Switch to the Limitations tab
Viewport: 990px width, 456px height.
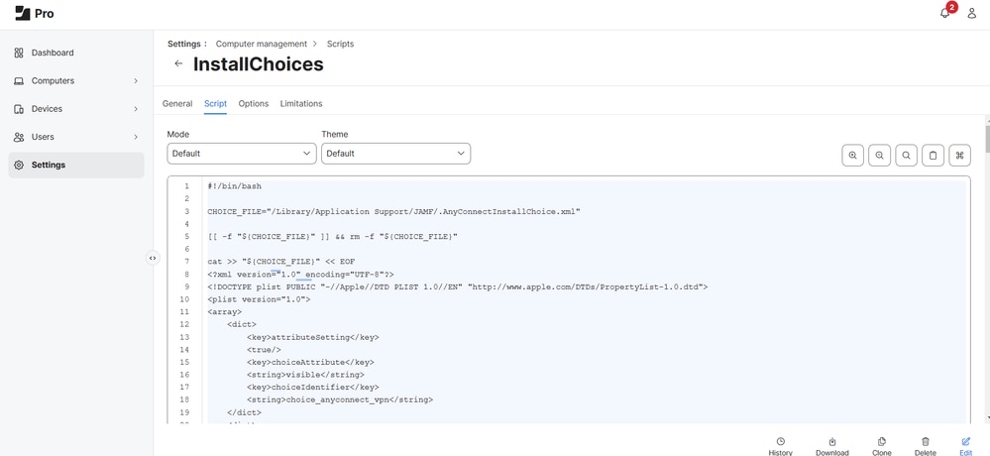[x=301, y=104]
